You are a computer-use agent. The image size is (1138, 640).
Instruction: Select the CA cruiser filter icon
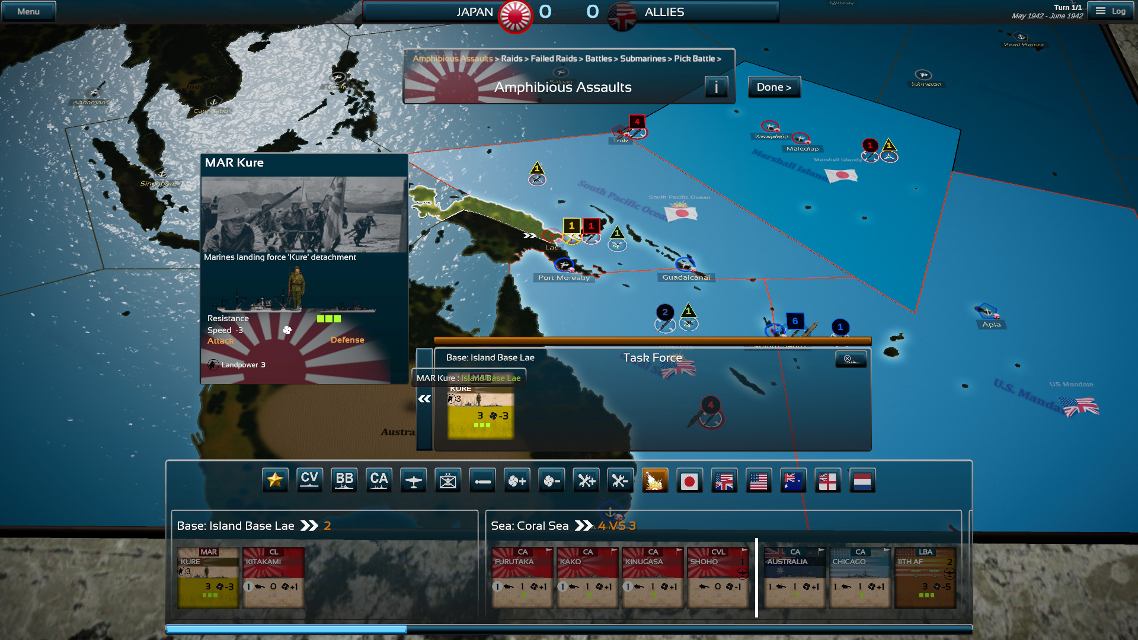[x=379, y=480]
